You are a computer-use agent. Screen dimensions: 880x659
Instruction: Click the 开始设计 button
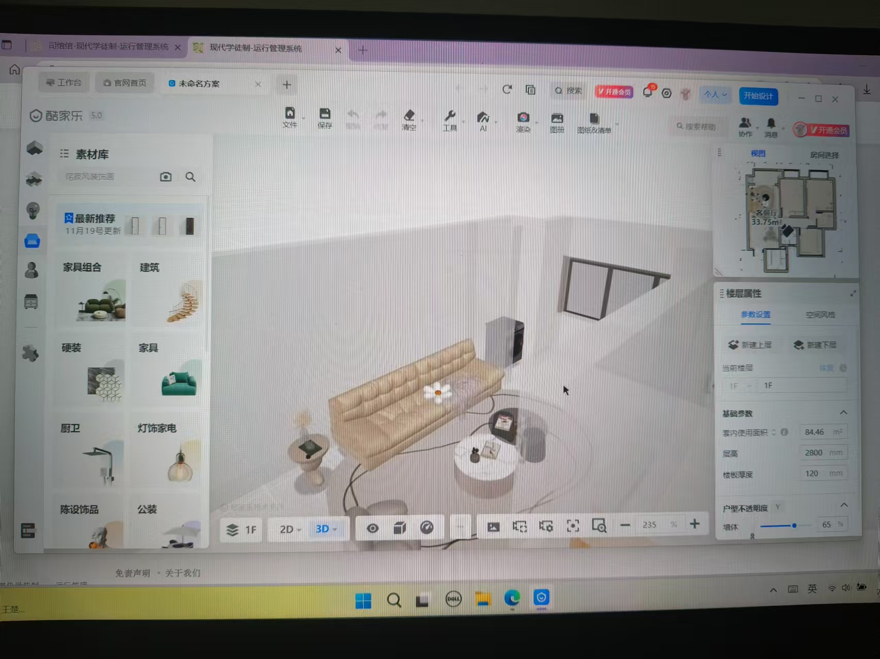point(758,96)
